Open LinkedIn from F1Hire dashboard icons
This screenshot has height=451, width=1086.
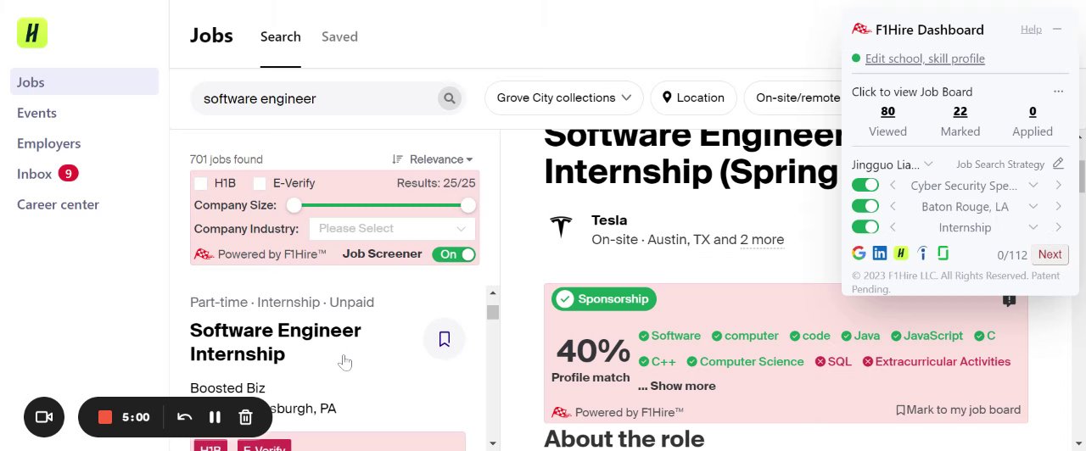[880, 253]
